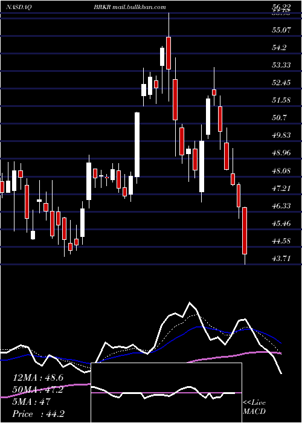This screenshot has height=423, width=302.
Task: Click the 5MA : 47 readout
Action: click(31, 402)
